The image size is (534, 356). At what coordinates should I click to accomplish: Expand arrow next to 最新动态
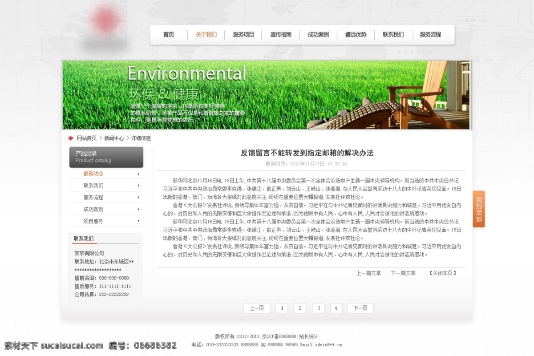point(139,174)
